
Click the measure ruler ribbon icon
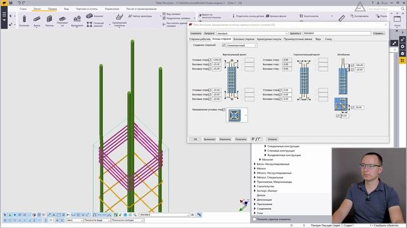pos(341,18)
